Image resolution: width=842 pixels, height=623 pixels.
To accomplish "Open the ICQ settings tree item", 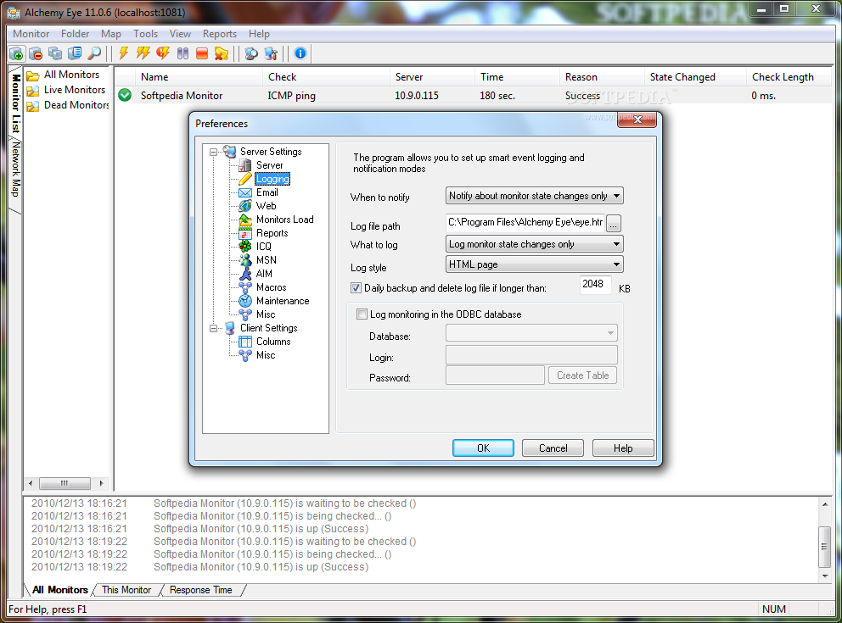I will [x=264, y=247].
